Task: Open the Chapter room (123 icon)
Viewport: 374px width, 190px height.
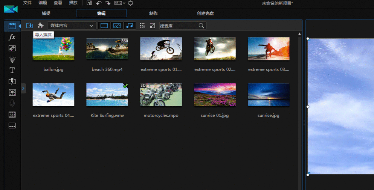Action: (x=12, y=115)
